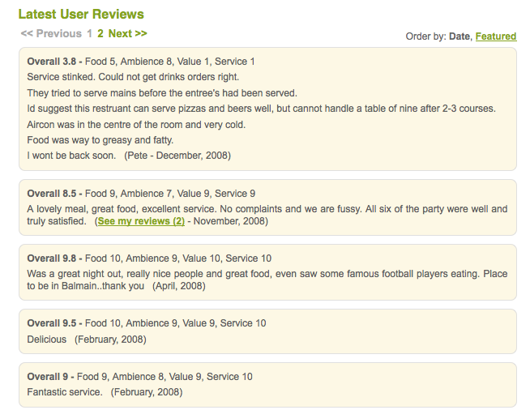Click the "Overall 9 -" review rating line
Image resolution: width=530 pixels, height=410 pixels.
139,377
